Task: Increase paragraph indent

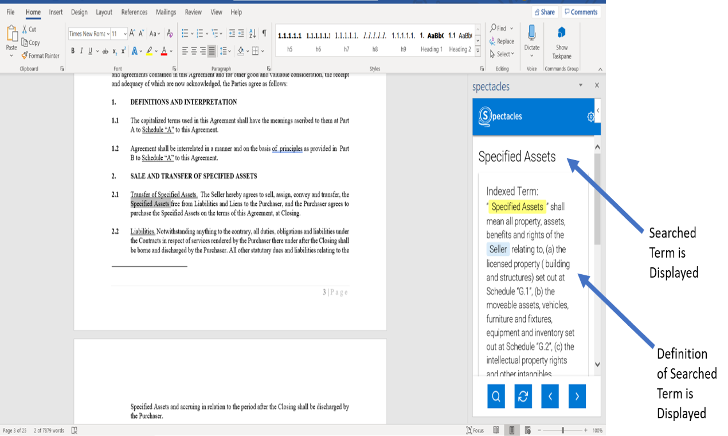Action: coord(241,33)
